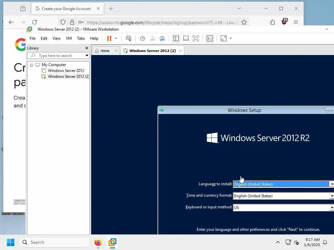The image size is (334, 250).
Task: Open Firefox from the taskbar
Action: 98,242
